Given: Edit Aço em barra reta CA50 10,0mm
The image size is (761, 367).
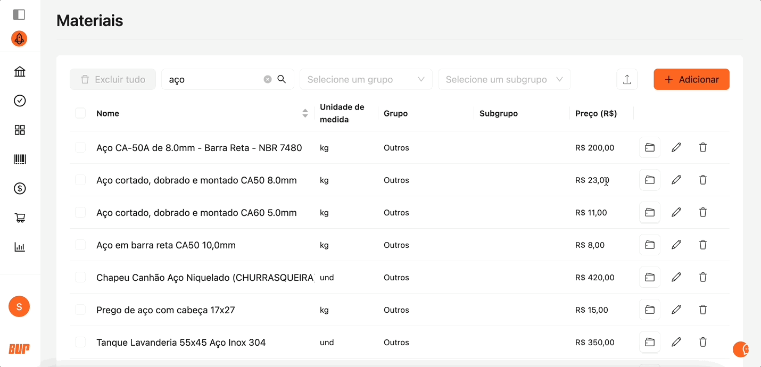Looking at the screenshot, I should 676,245.
